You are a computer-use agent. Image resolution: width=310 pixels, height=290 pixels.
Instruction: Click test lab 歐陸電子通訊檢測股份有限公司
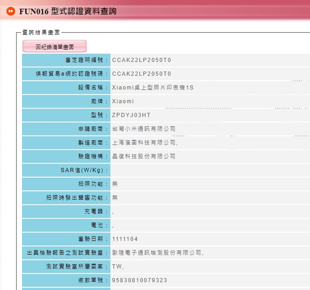point(157,253)
